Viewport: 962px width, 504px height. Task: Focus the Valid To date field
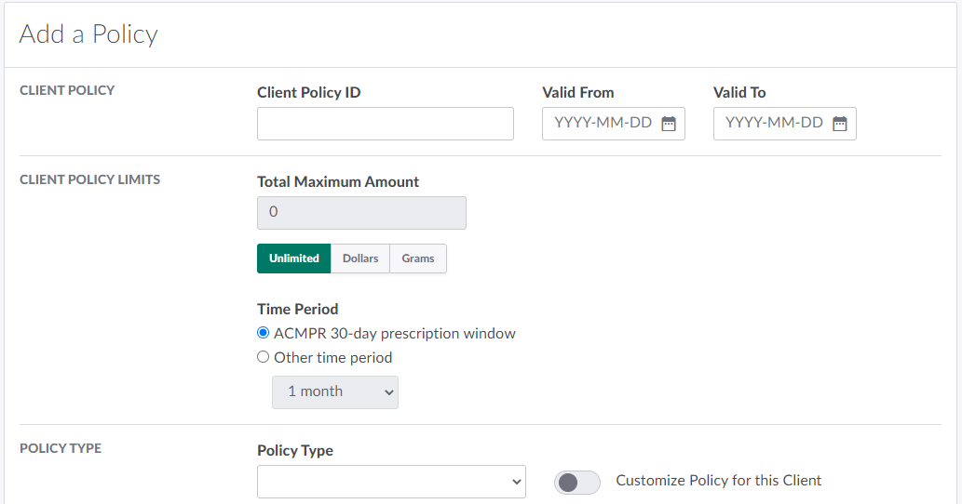point(774,124)
